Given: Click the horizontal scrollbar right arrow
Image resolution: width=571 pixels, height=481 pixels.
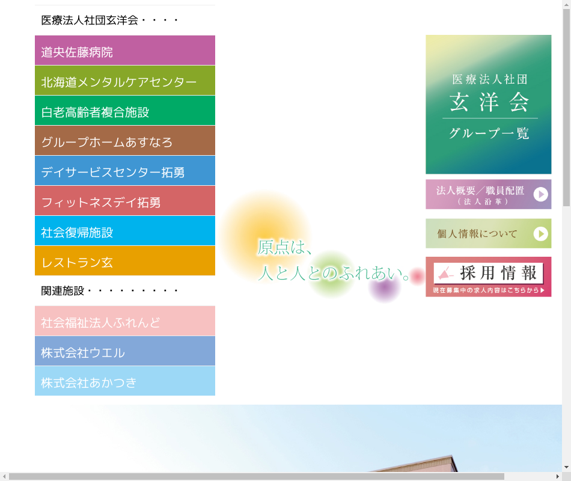Looking at the screenshot, I should tap(557, 476).
